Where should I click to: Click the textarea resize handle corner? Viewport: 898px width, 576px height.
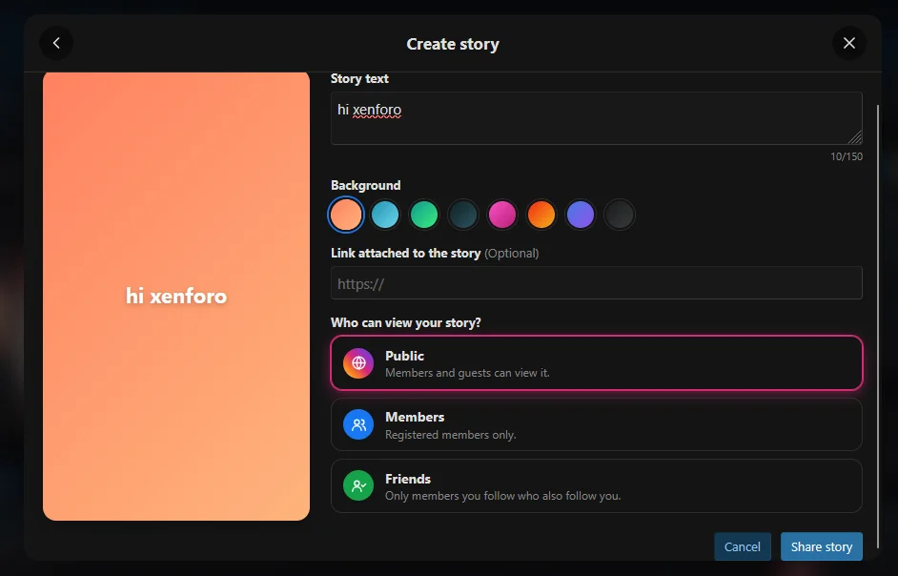click(855, 137)
